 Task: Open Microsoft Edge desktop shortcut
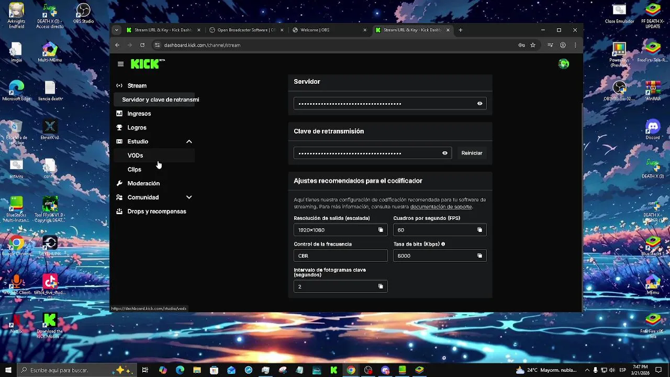[x=16, y=91]
